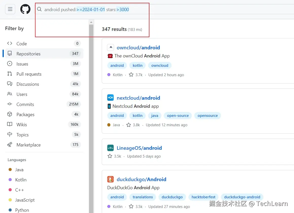
Task: Open the hamburger navigation menu
Action: (x=10, y=9)
